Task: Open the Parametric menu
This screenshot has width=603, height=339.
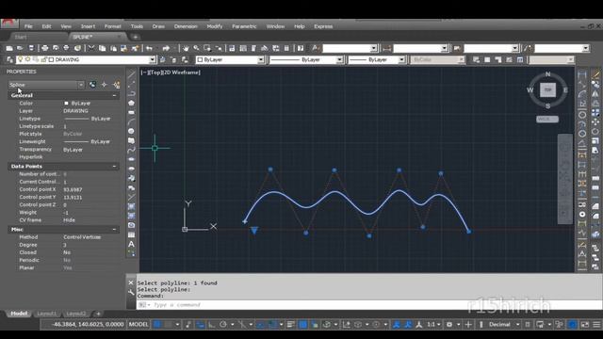Action: [244, 26]
